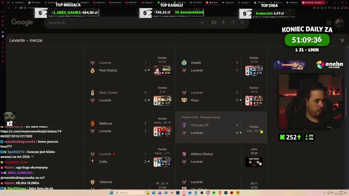This screenshot has height=196, width=349.
Task: Switch to Tottenham browser tab
Action: (x=292, y=2)
